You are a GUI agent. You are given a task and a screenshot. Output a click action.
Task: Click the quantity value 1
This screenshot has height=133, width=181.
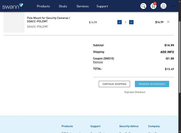coord(125,22)
